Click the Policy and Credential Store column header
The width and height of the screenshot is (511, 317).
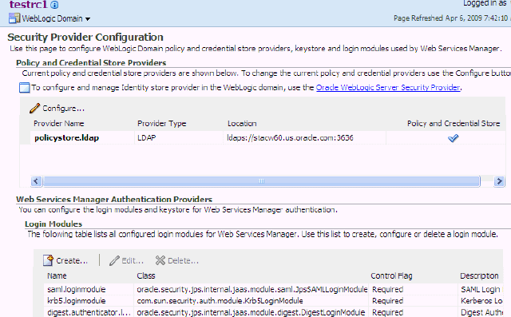[x=454, y=124]
